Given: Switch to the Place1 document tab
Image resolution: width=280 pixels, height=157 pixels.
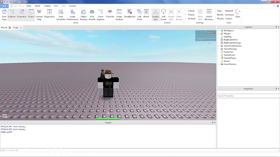Looking at the screenshot, I should (x=4, y=28).
